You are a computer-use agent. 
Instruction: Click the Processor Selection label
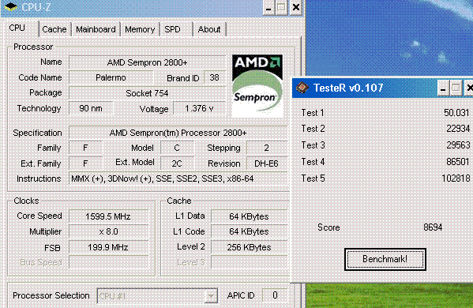[51, 295]
